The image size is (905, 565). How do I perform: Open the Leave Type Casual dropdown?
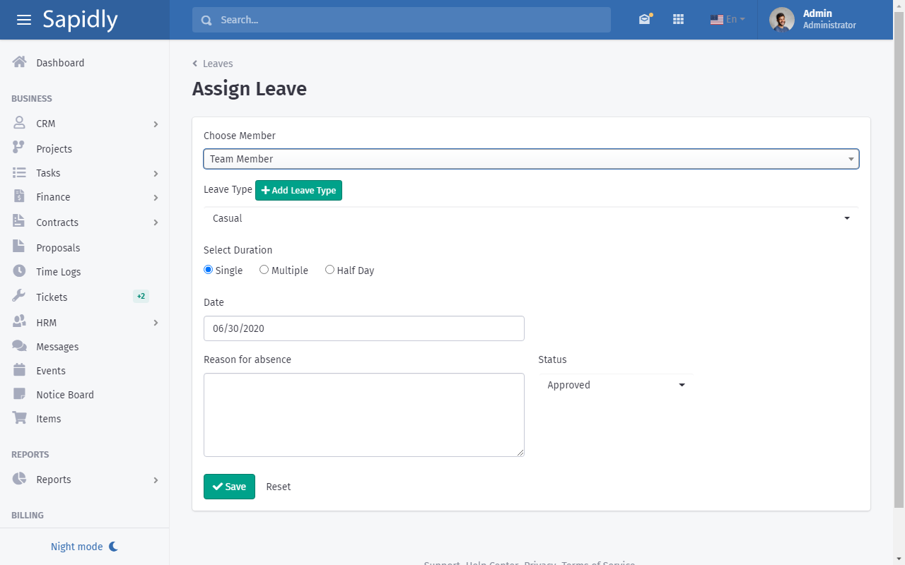pos(531,218)
